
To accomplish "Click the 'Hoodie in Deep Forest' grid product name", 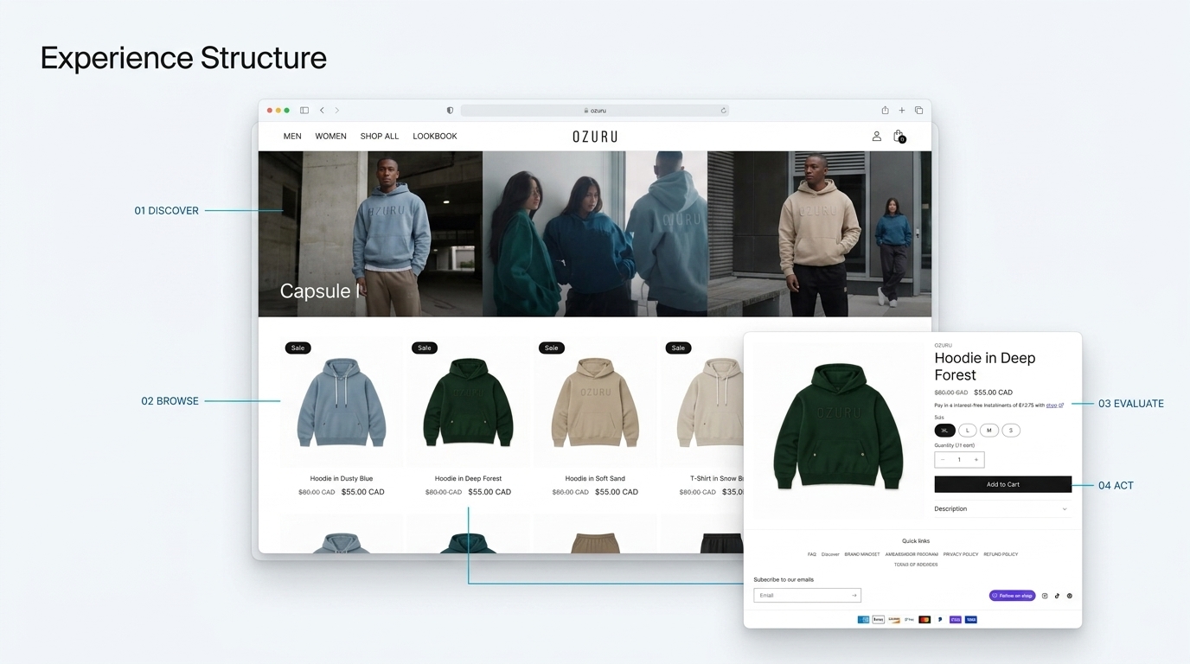I will (468, 478).
